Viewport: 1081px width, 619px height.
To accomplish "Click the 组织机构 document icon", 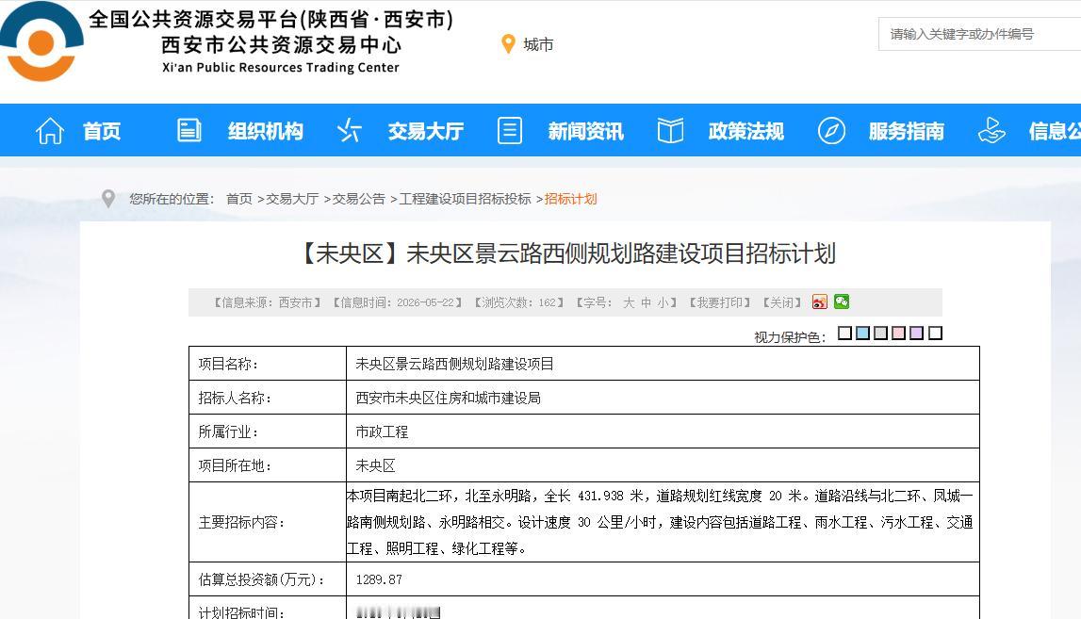I will point(188,130).
